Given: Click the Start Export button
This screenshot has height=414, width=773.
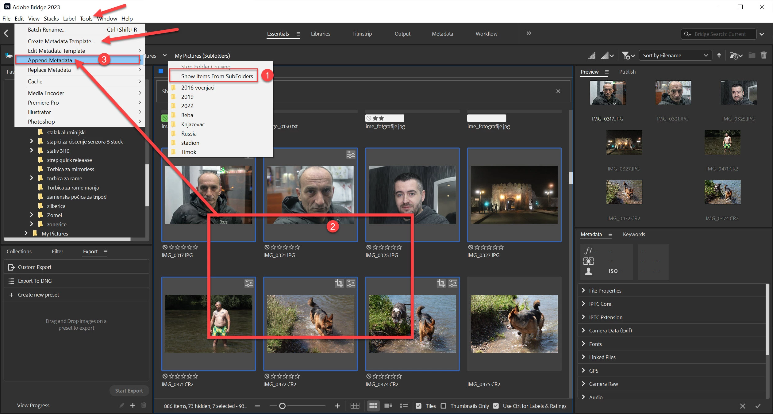Looking at the screenshot, I should pos(129,390).
